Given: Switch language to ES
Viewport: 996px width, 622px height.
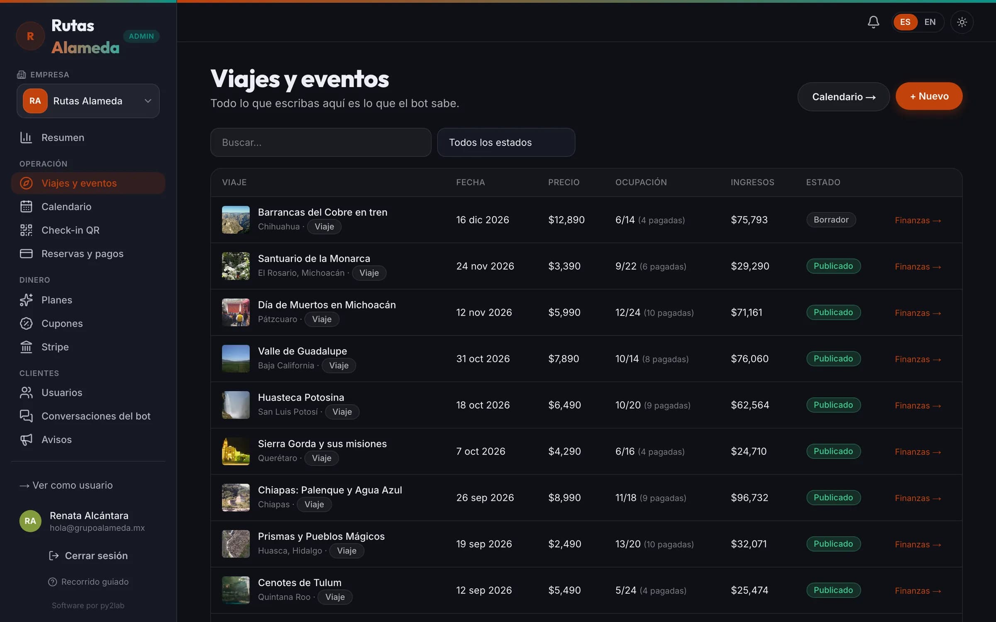Looking at the screenshot, I should [905, 22].
